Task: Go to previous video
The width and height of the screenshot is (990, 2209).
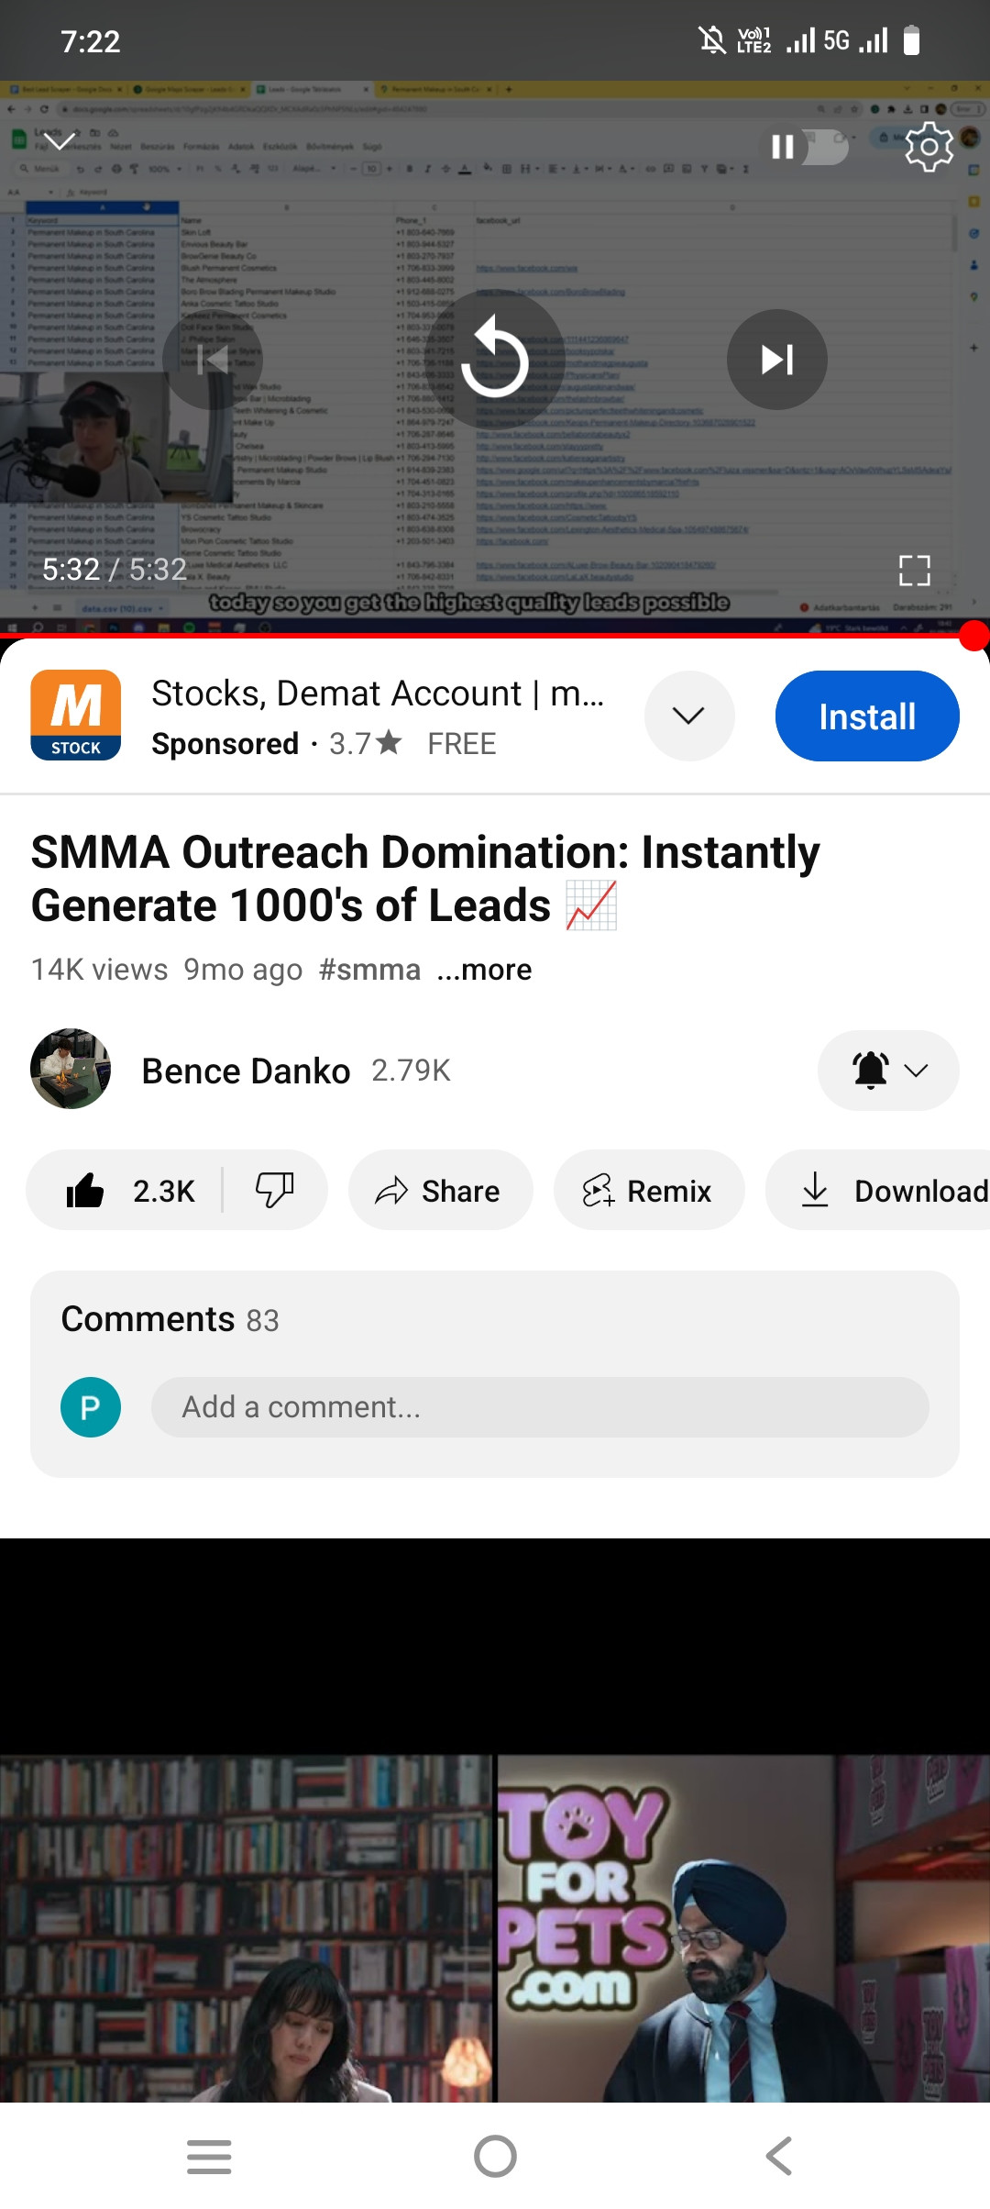Action: (x=213, y=360)
